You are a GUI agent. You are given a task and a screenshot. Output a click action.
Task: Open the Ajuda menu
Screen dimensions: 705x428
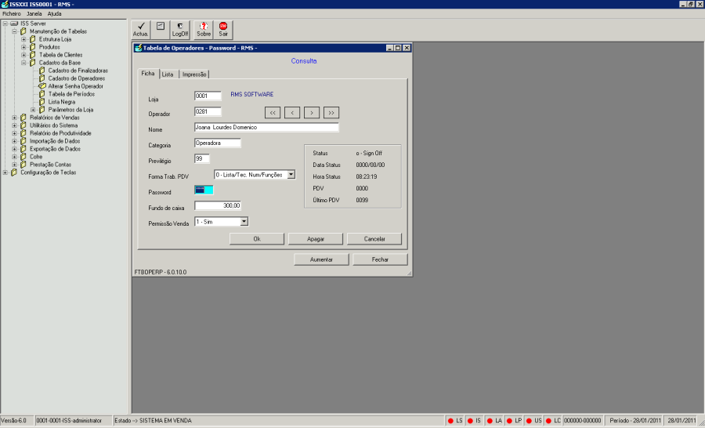[x=54, y=14]
